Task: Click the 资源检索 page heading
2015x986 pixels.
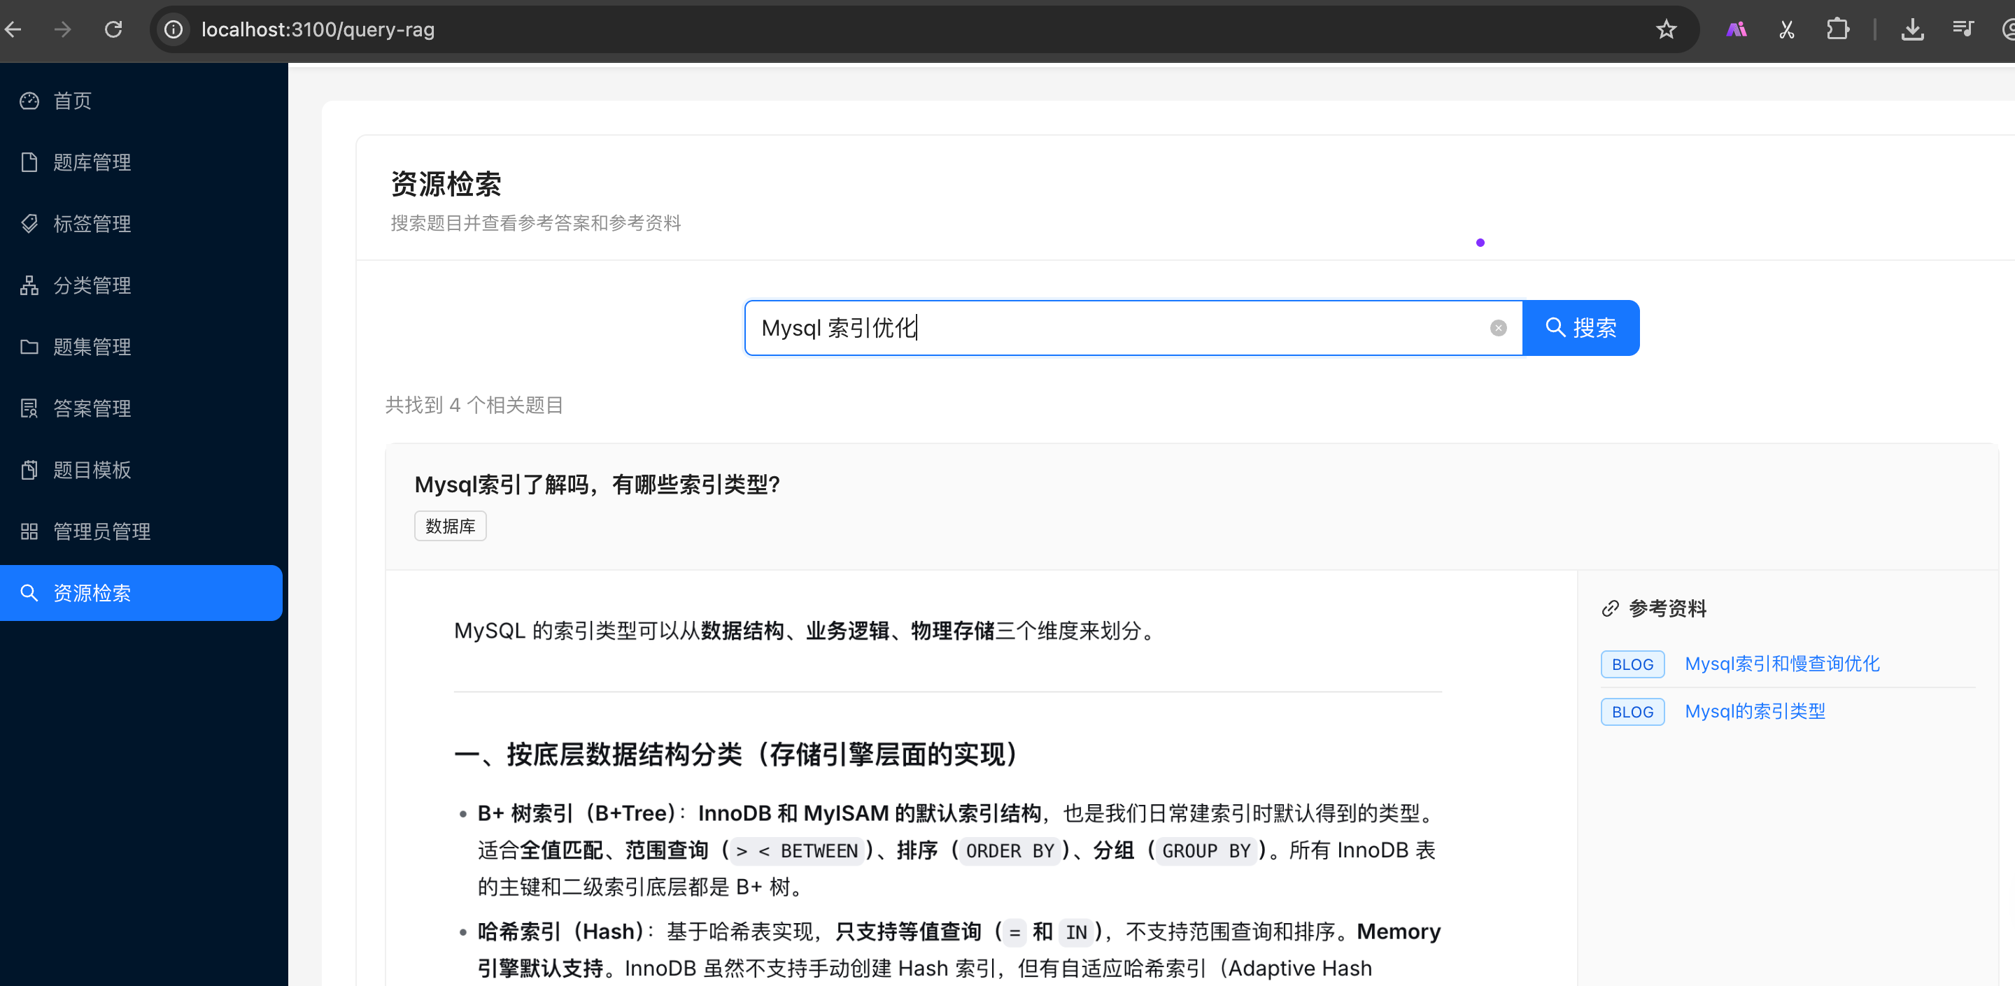Action: [446, 184]
